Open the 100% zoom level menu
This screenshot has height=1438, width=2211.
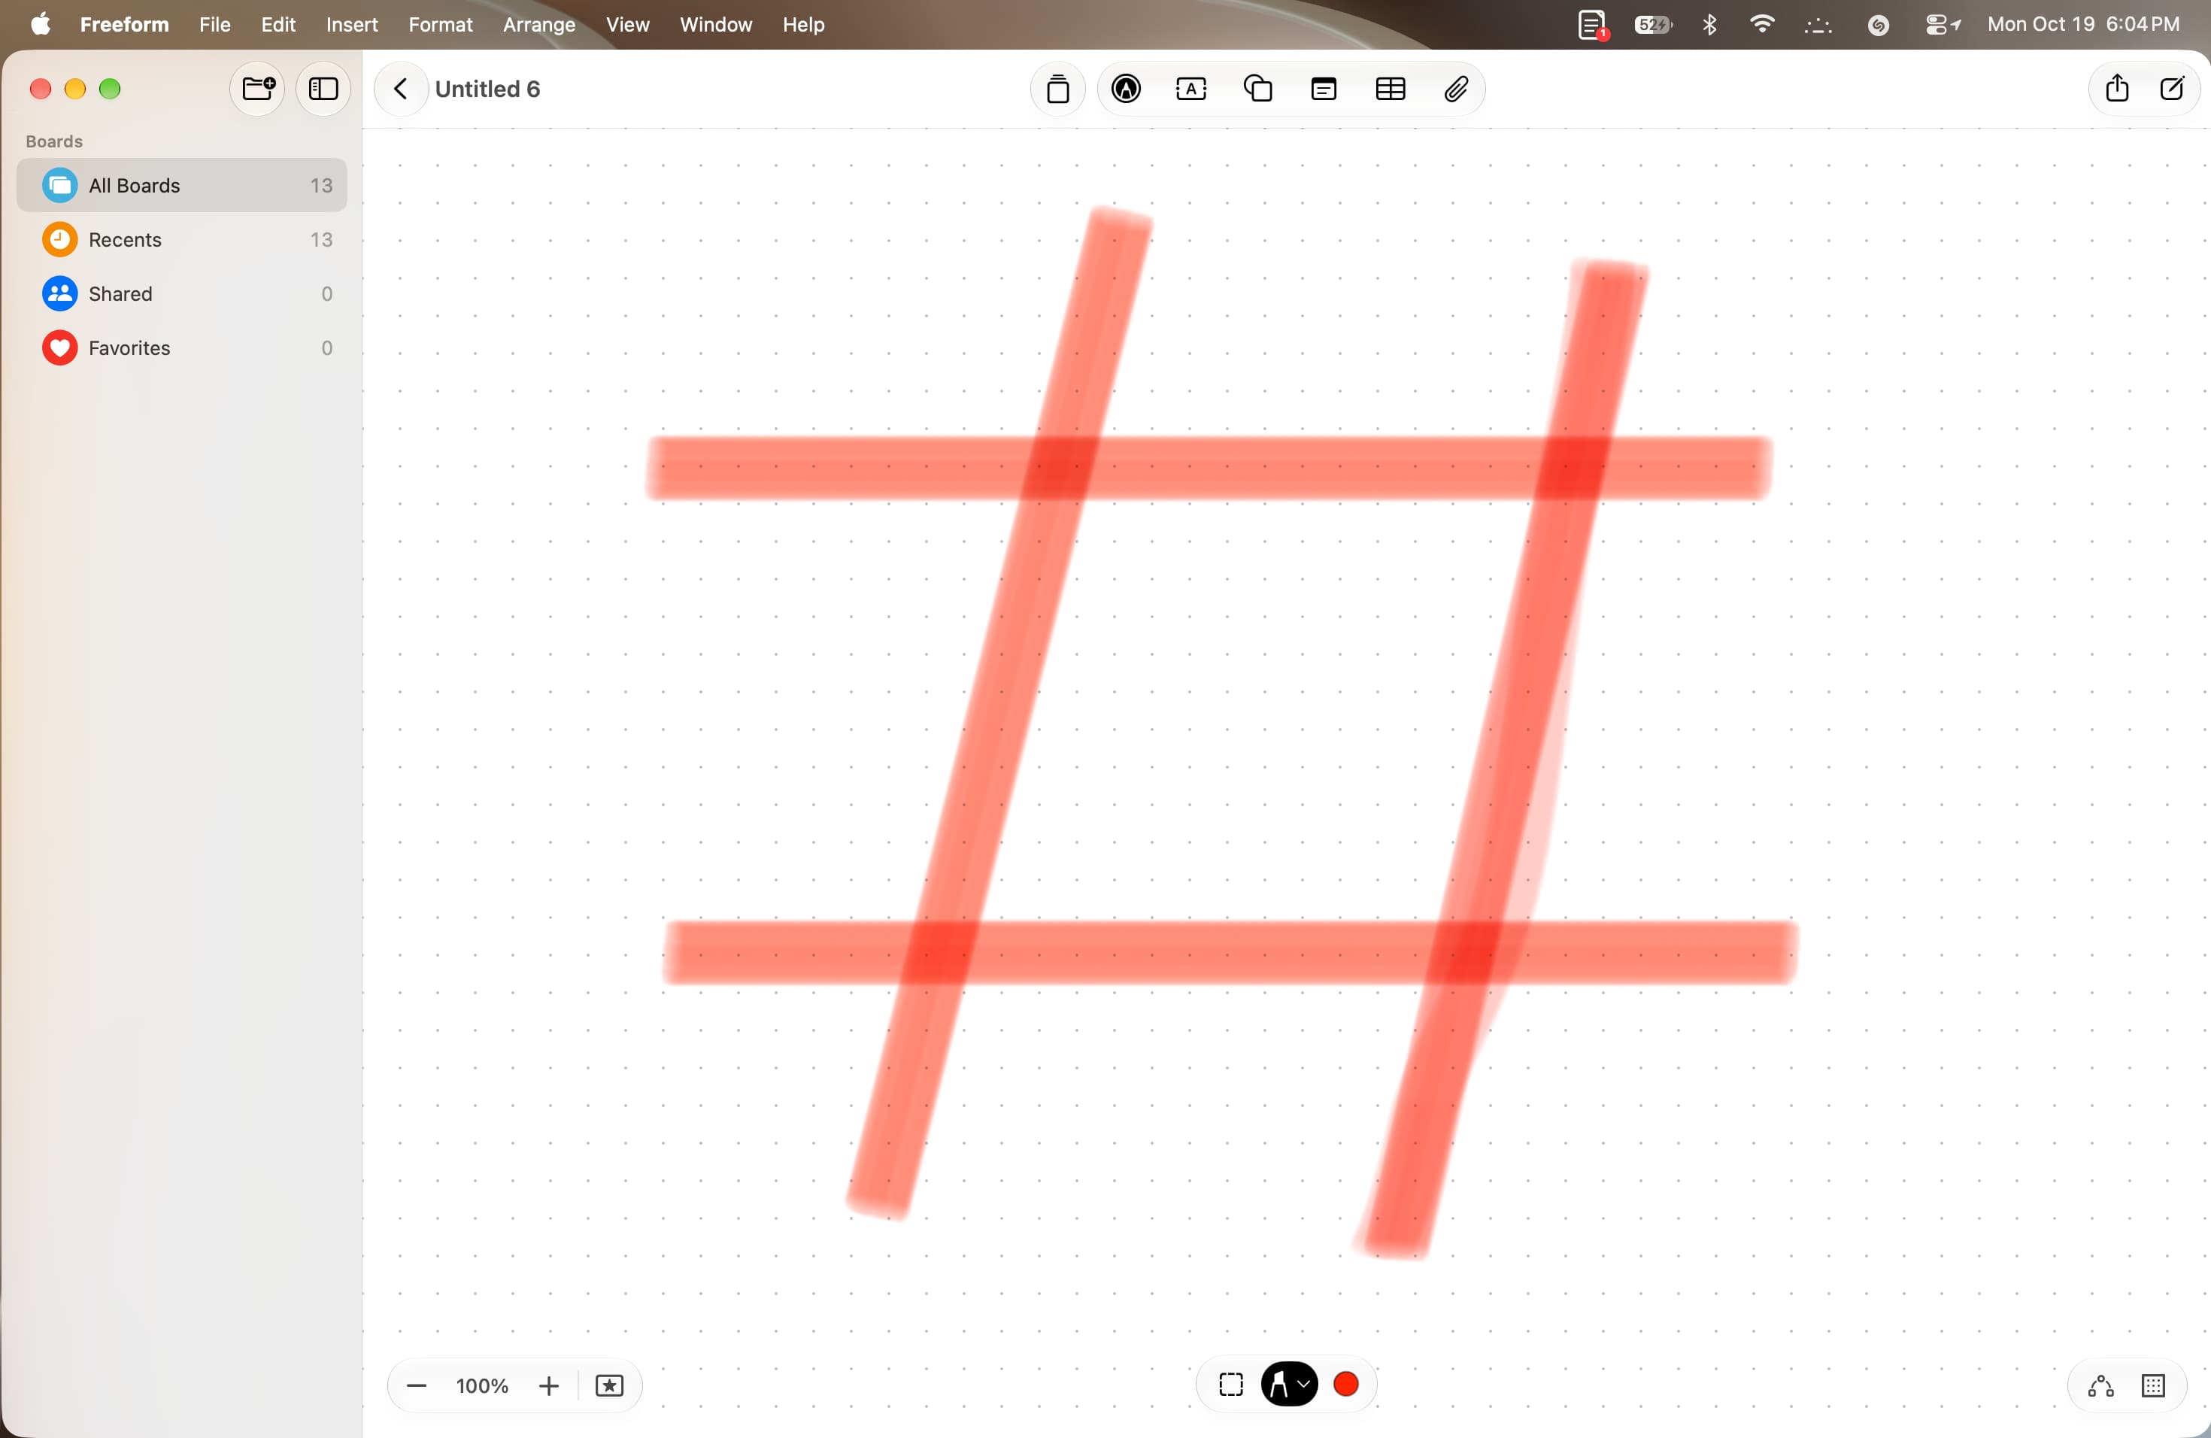tap(482, 1386)
